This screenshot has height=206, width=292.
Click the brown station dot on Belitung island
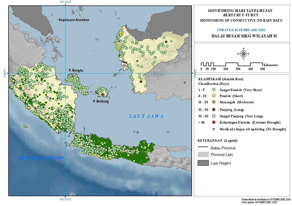tap(103, 94)
